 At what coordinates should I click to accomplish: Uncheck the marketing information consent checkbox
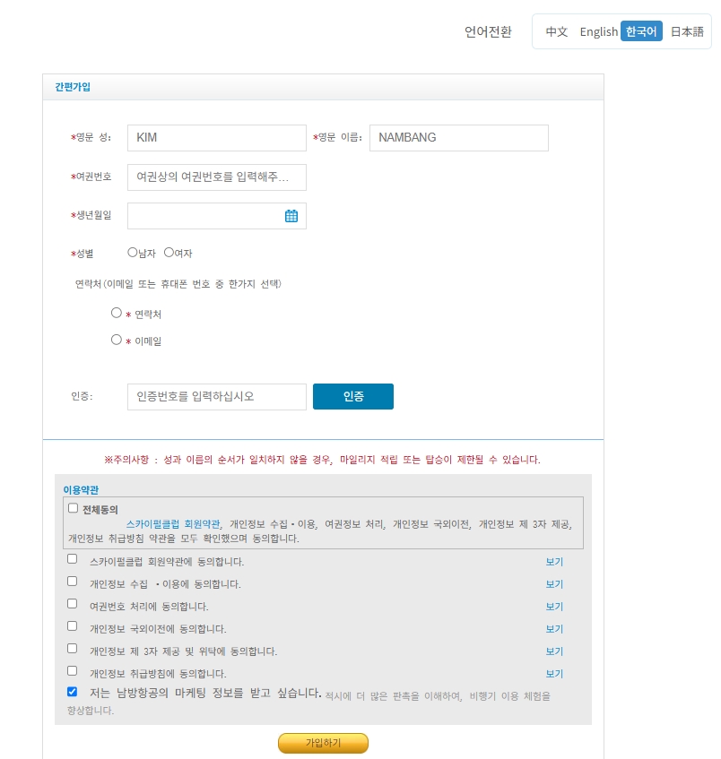tap(71, 691)
